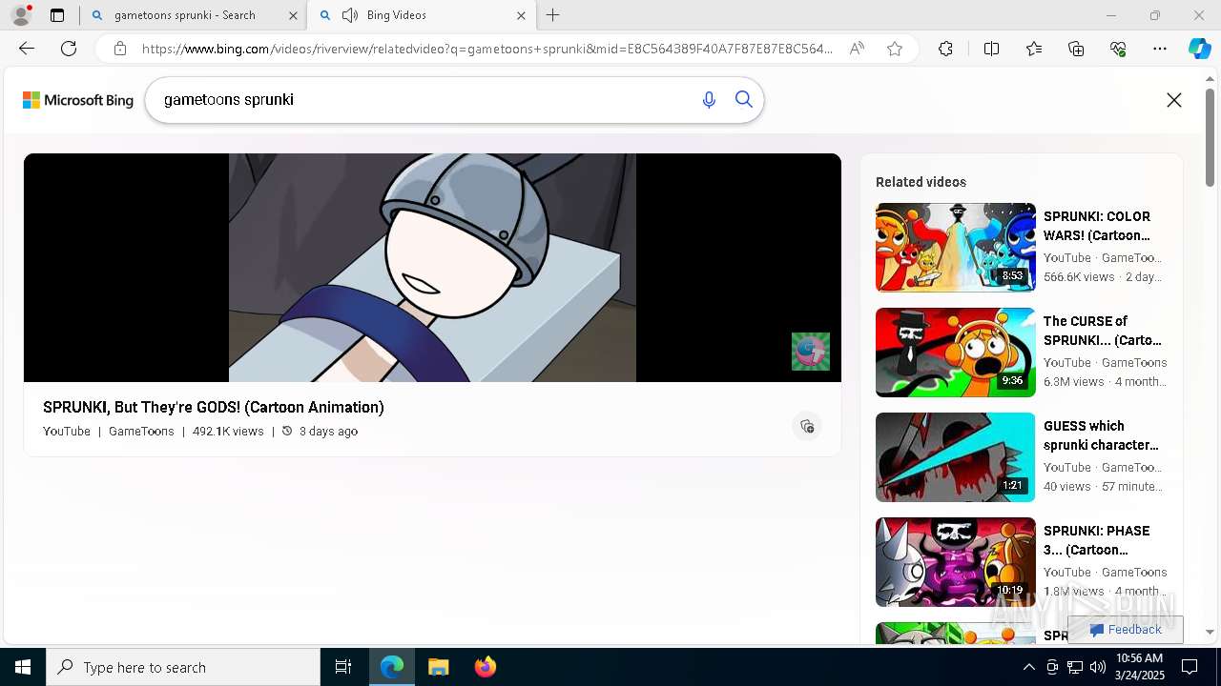Open the notification center
Viewport: 1221px width, 686px height.
(x=1190, y=667)
